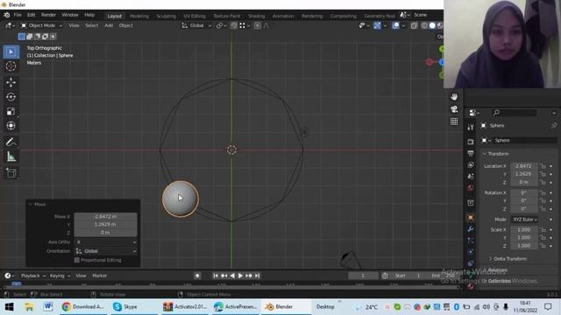This screenshot has height=315, width=561.
Task: Toggle X-ray view button
Action: 414,25
